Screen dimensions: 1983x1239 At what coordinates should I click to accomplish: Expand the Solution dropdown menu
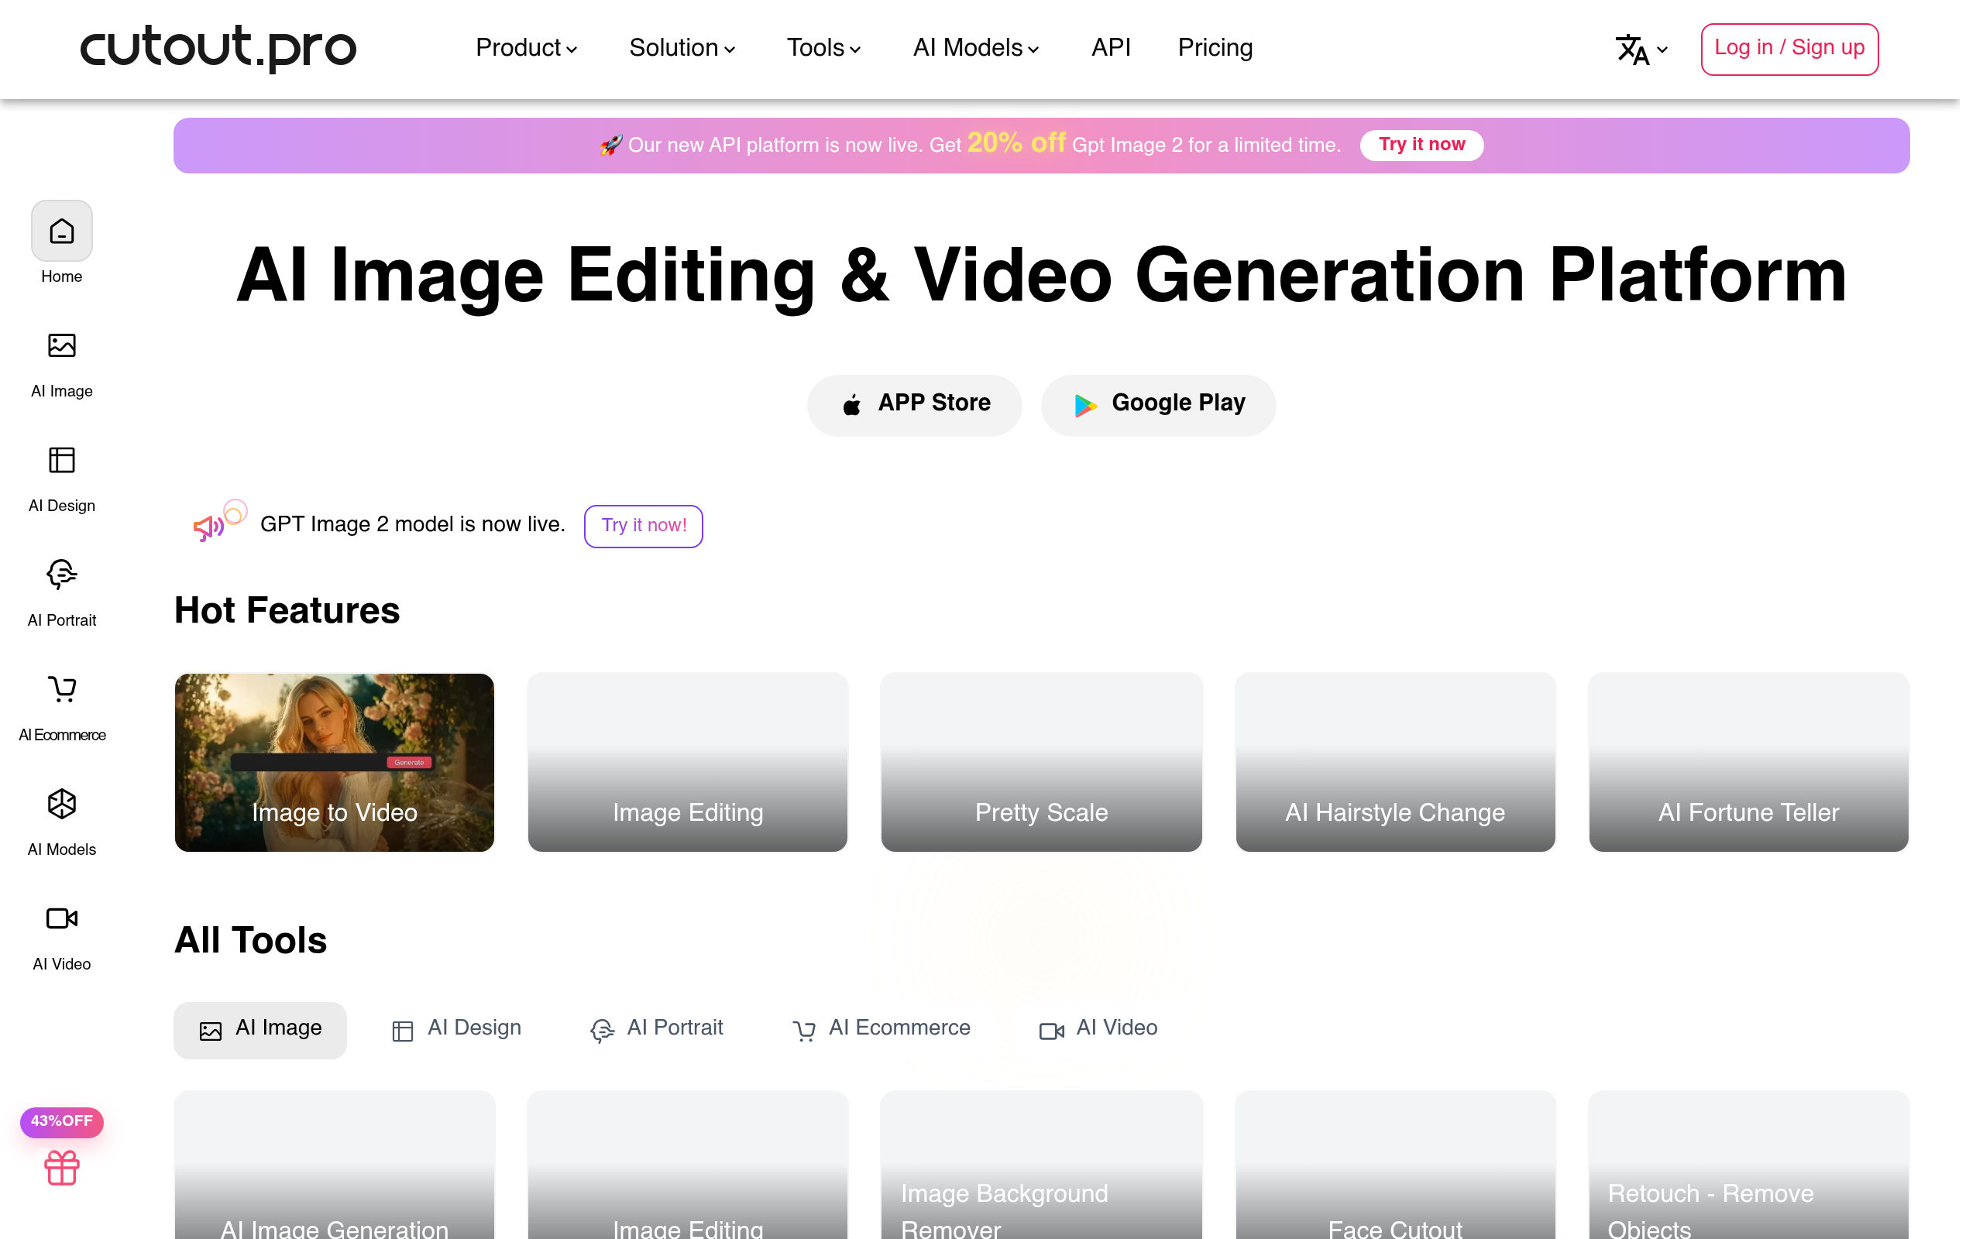pyautogui.click(x=682, y=48)
